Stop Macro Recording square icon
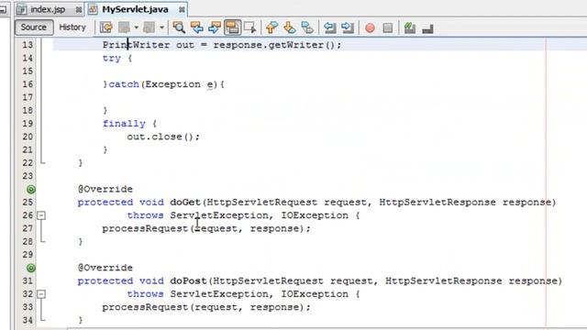 click(x=388, y=28)
